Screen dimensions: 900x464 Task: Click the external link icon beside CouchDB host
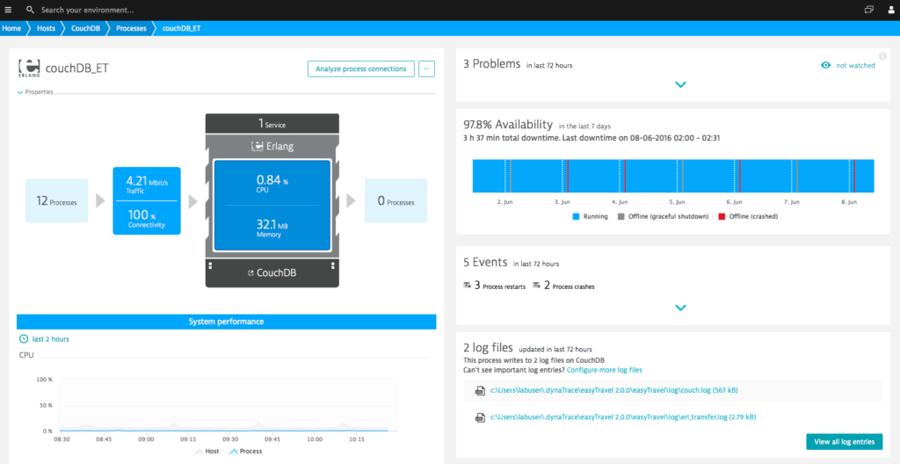[250, 273]
